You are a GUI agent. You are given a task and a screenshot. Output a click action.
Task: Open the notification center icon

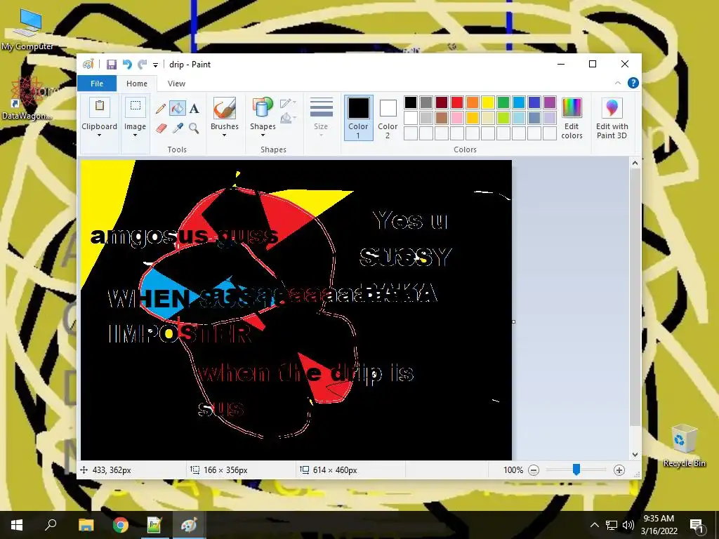[x=696, y=525]
